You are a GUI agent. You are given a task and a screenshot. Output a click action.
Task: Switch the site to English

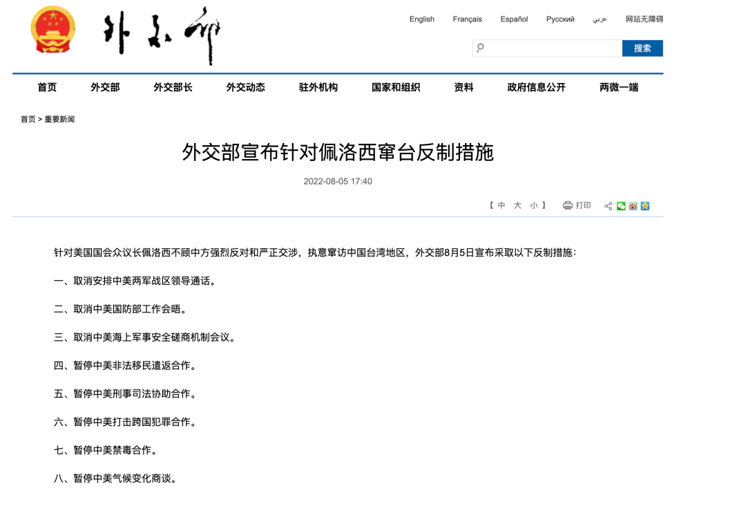pyautogui.click(x=421, y=19)
